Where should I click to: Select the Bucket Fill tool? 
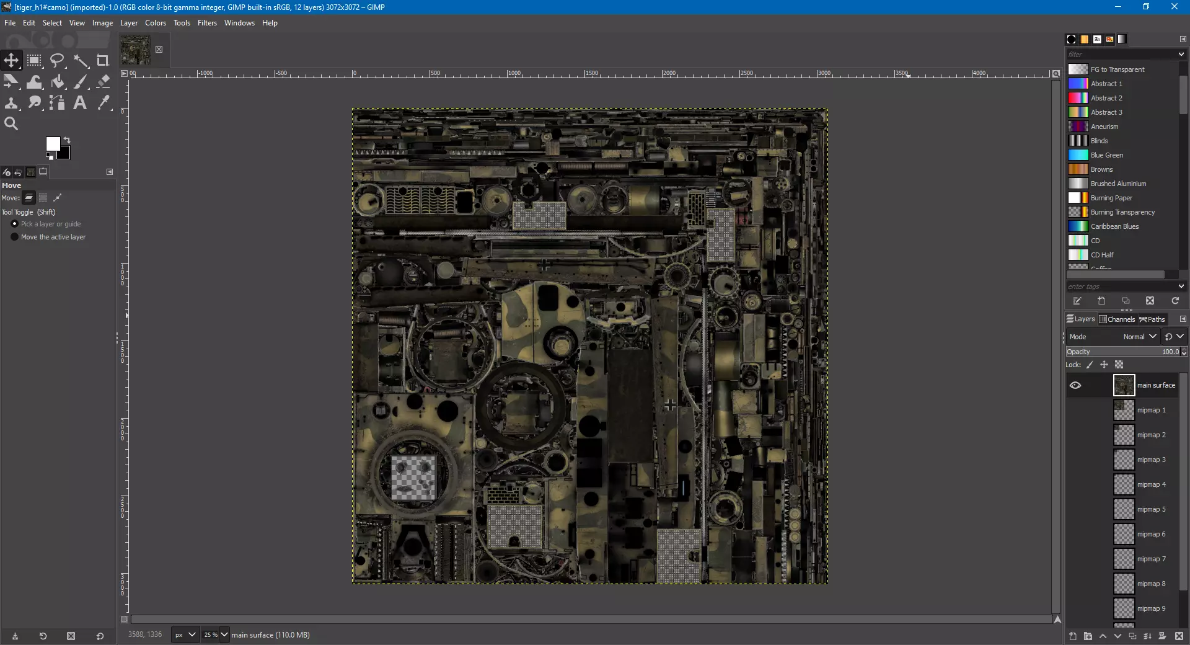(x=57, y=82)
